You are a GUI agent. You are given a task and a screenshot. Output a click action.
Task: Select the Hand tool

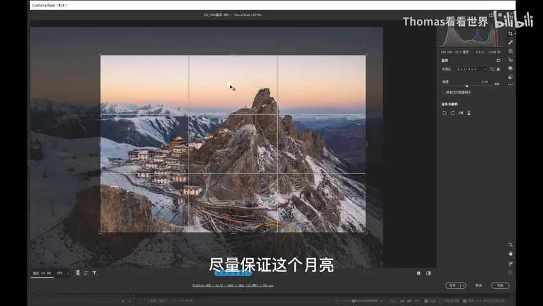pos(510,254)
